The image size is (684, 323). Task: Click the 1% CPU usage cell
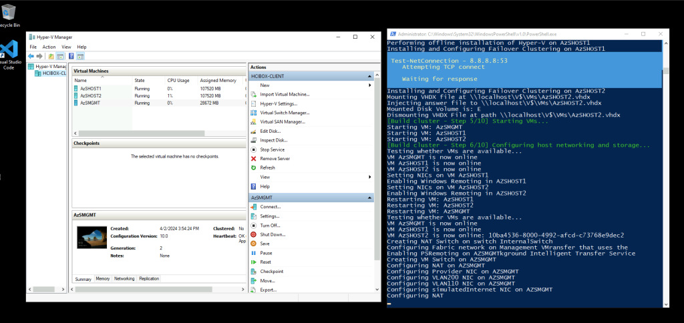coord(170,95)
